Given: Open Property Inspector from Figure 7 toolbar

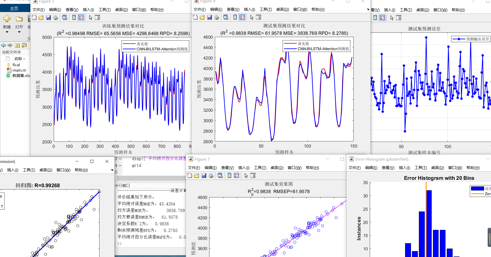Looking at the screenshot, I should (x=253, y=176).
